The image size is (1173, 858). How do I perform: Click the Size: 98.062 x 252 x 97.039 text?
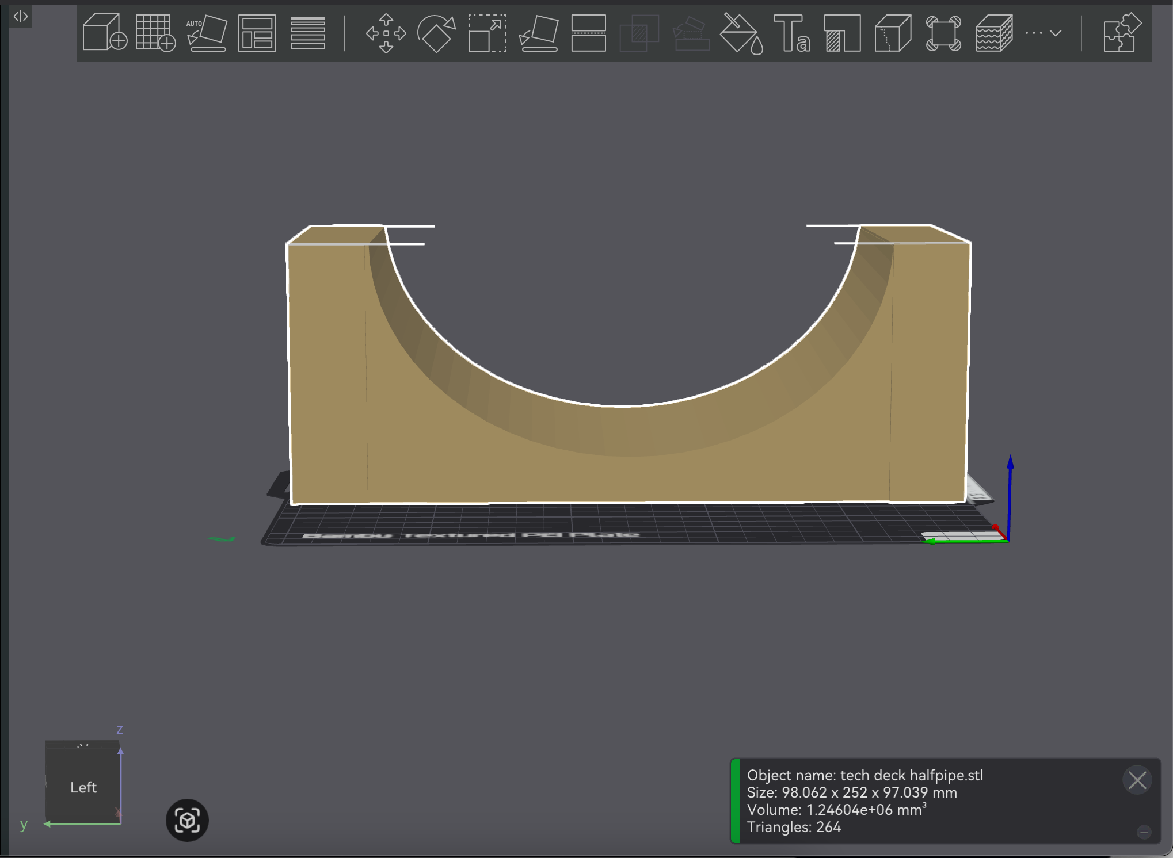852,792
